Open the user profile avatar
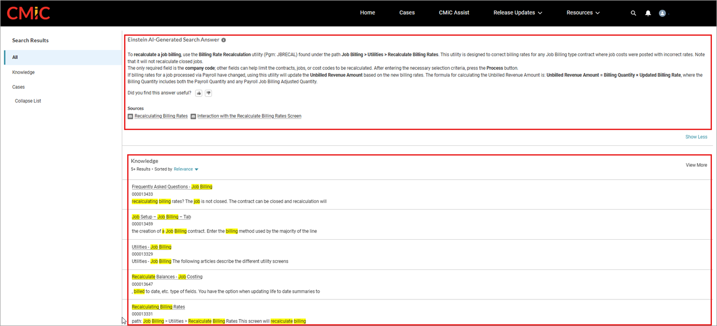 pos(662,13)
